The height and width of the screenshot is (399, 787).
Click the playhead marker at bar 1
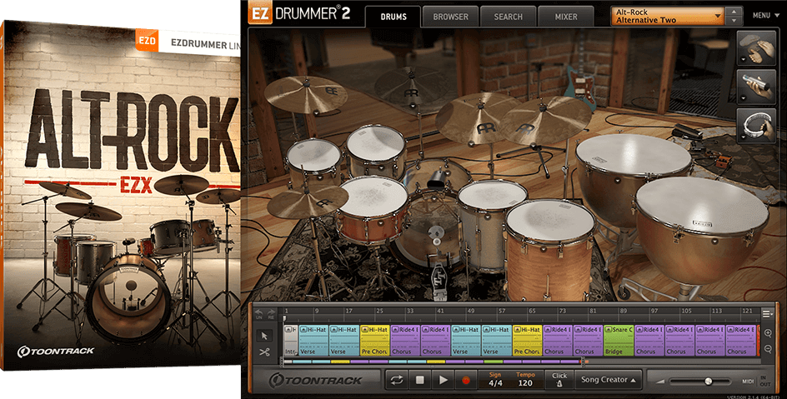284,319
